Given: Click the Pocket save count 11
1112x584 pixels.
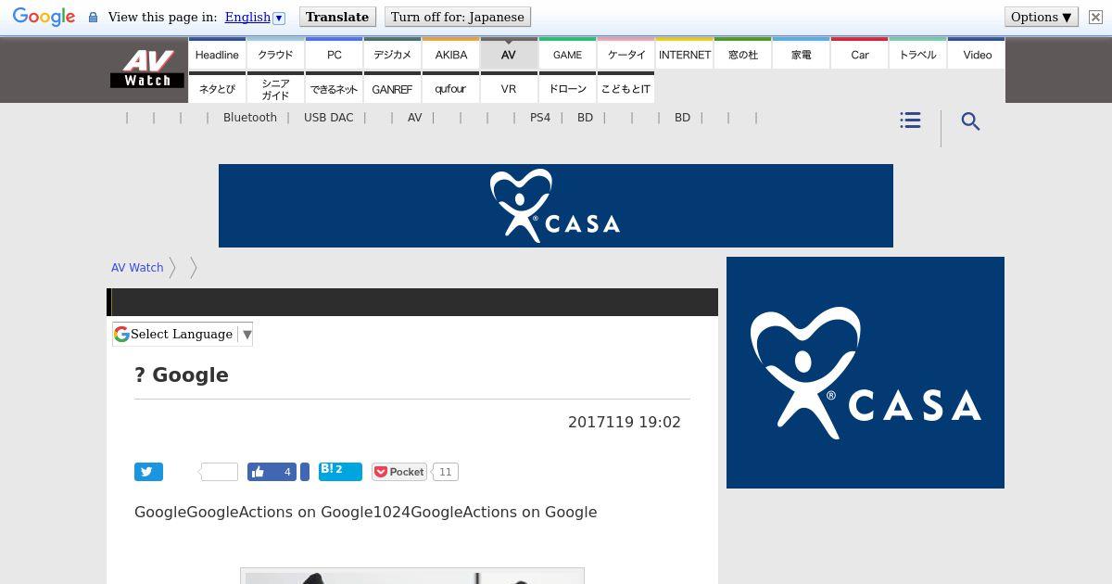Looking at the screenshot, I should pyautogui.click(x=445, y=472).
